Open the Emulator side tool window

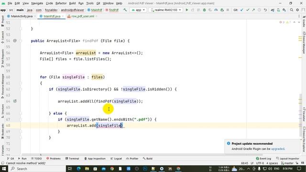[x=304, y=114]
